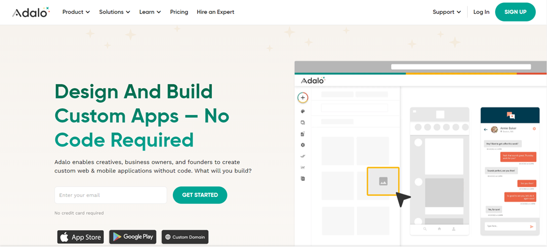
Task: Open the database document icon in builder sidebar
Action: [303, 134]
